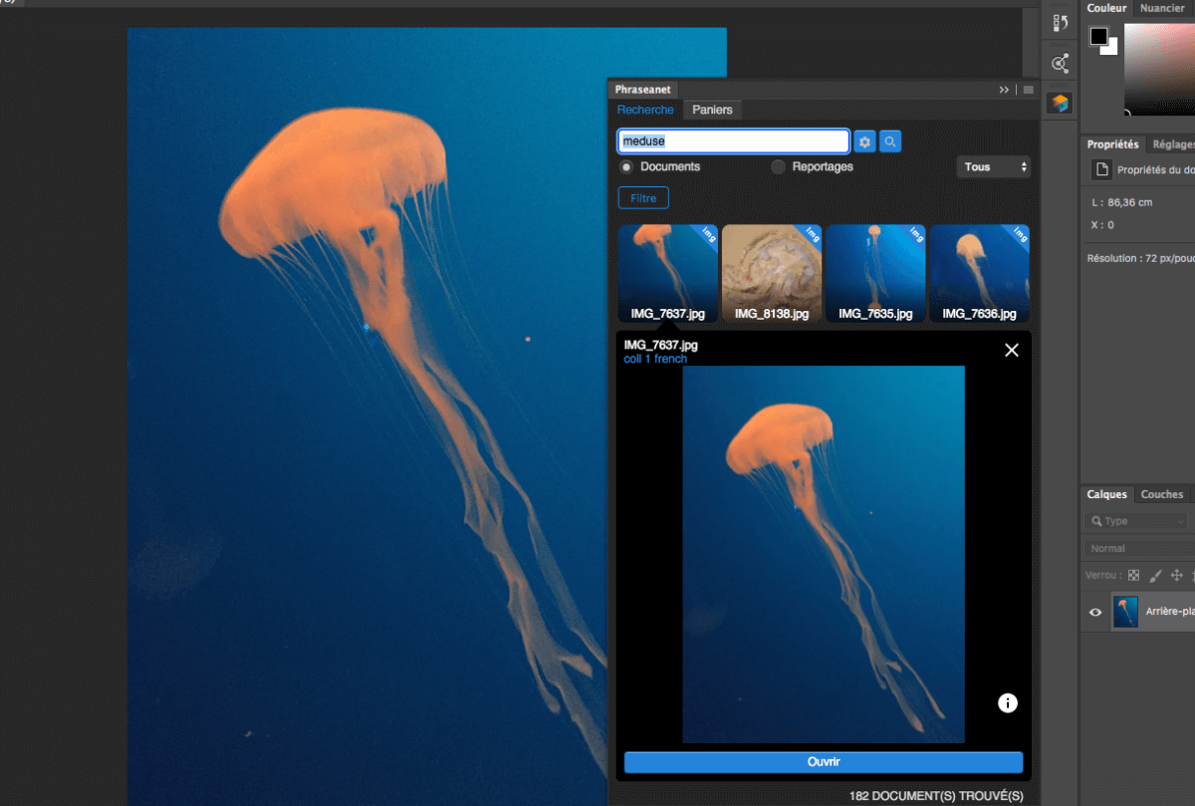Lock image pixels using the brush Verrou icon
This screenshot has height=806, width=1195.
(1154, 576)
